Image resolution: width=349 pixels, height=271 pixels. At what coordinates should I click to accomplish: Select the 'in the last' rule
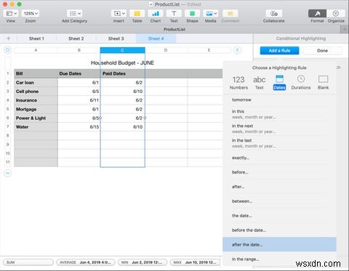pyautogui.click(x=280, y=143)
